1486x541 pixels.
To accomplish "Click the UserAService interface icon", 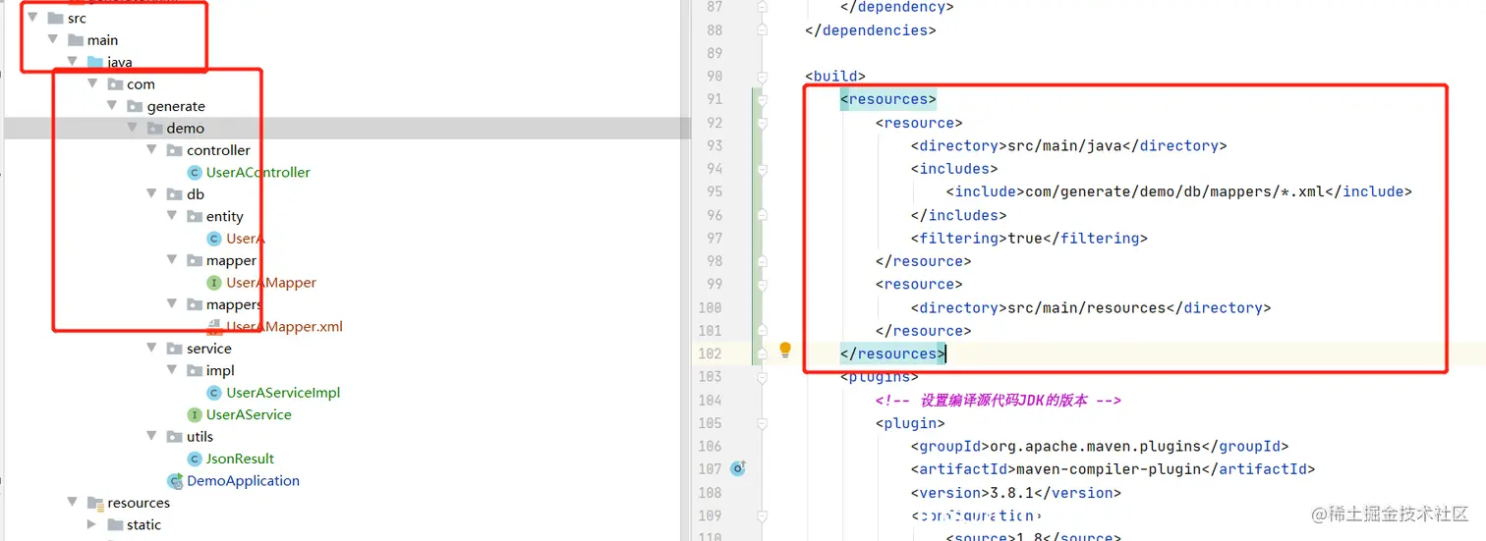I will (x=195, y=414).
